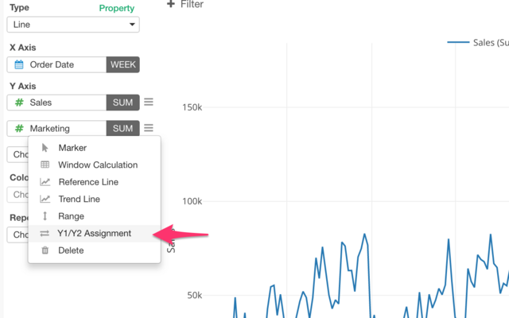Screen dimensions: 509x318
Task: Click the Trend Line icon
Action: (x=45, y=200)
